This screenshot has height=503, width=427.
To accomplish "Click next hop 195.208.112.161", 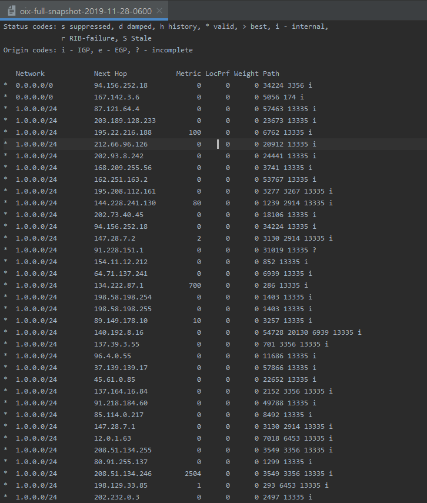I will (125, 191).
